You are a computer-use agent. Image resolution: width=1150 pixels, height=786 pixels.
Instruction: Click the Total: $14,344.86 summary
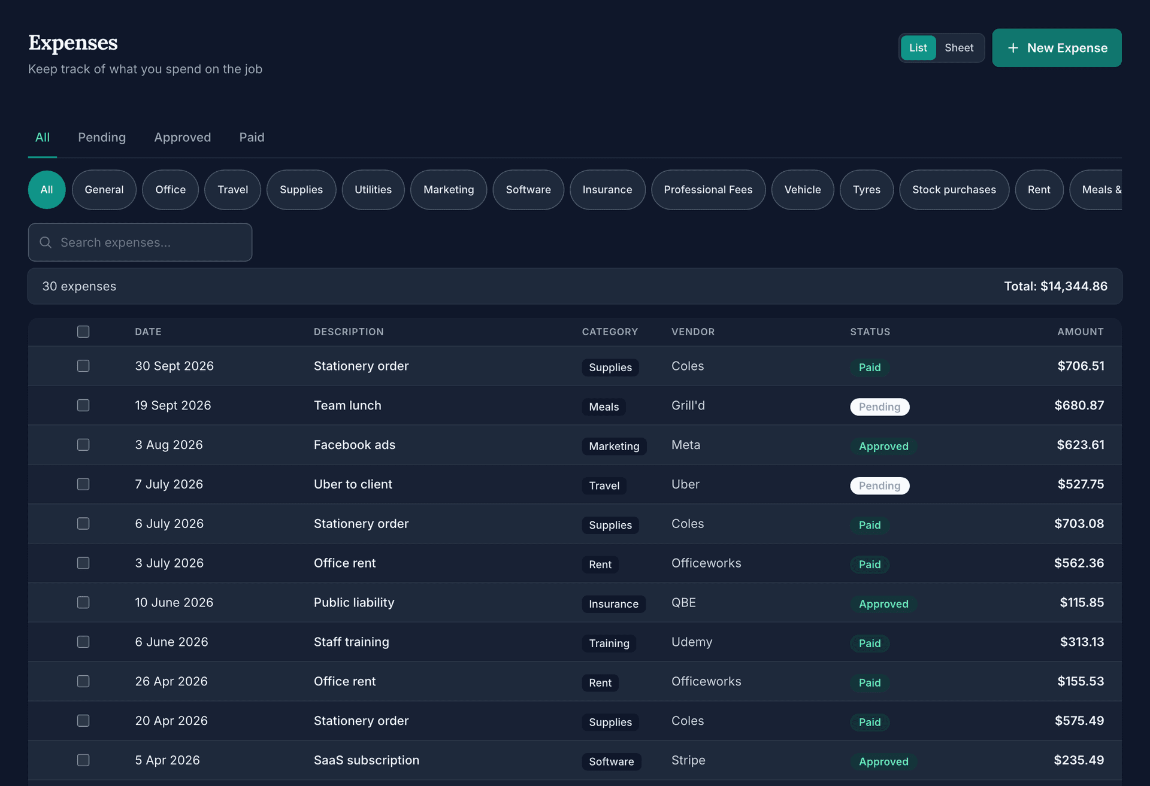click(1056, 286)
